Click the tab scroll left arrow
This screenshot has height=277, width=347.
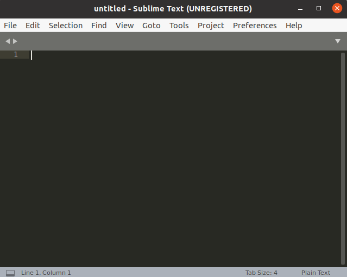[8, 41]
